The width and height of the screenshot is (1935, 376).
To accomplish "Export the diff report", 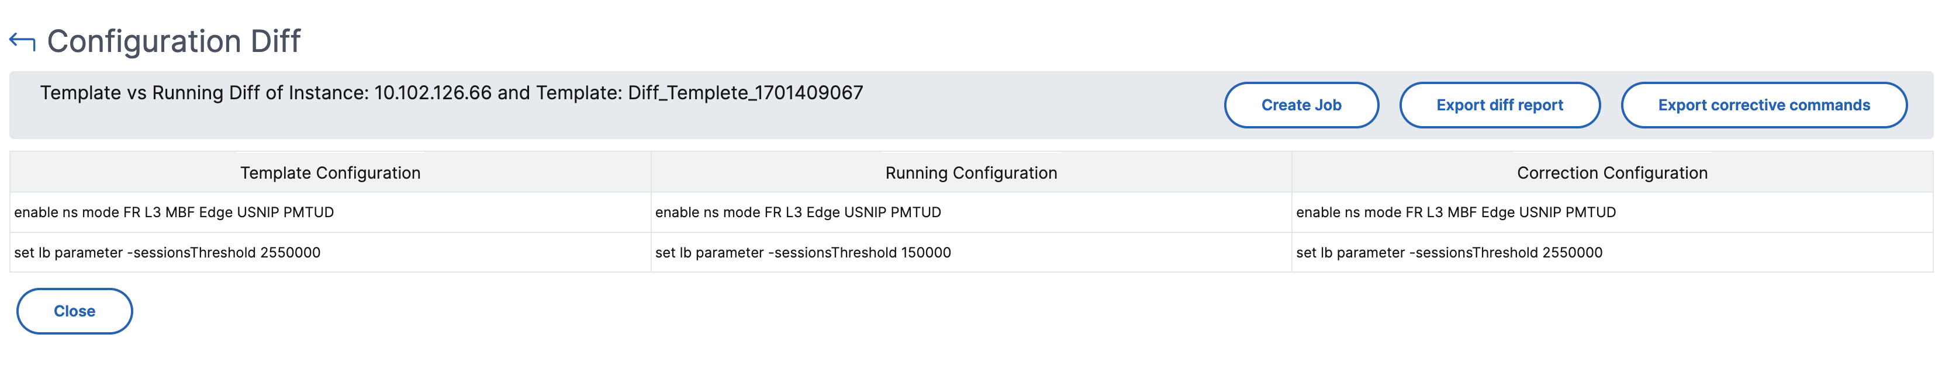I will [1499, 105].
